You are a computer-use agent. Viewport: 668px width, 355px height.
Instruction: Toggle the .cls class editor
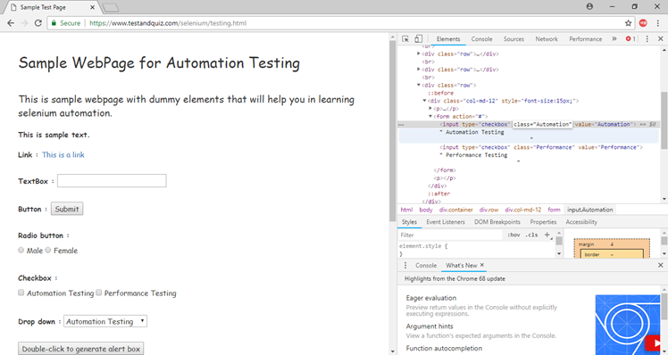point(531,235)
